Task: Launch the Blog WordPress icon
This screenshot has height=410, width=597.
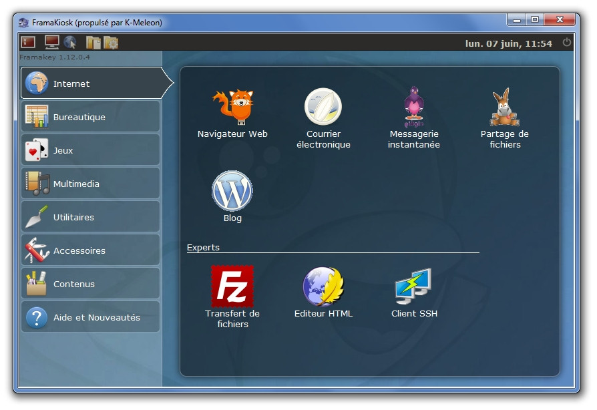Action: pos(232,191)
